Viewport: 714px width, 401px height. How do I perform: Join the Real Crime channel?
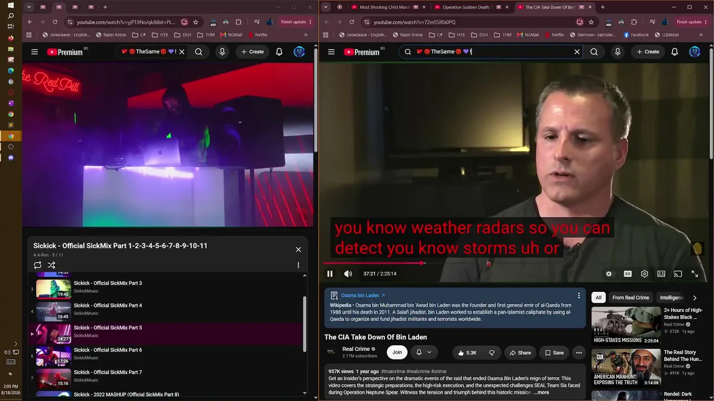point(397,352)
